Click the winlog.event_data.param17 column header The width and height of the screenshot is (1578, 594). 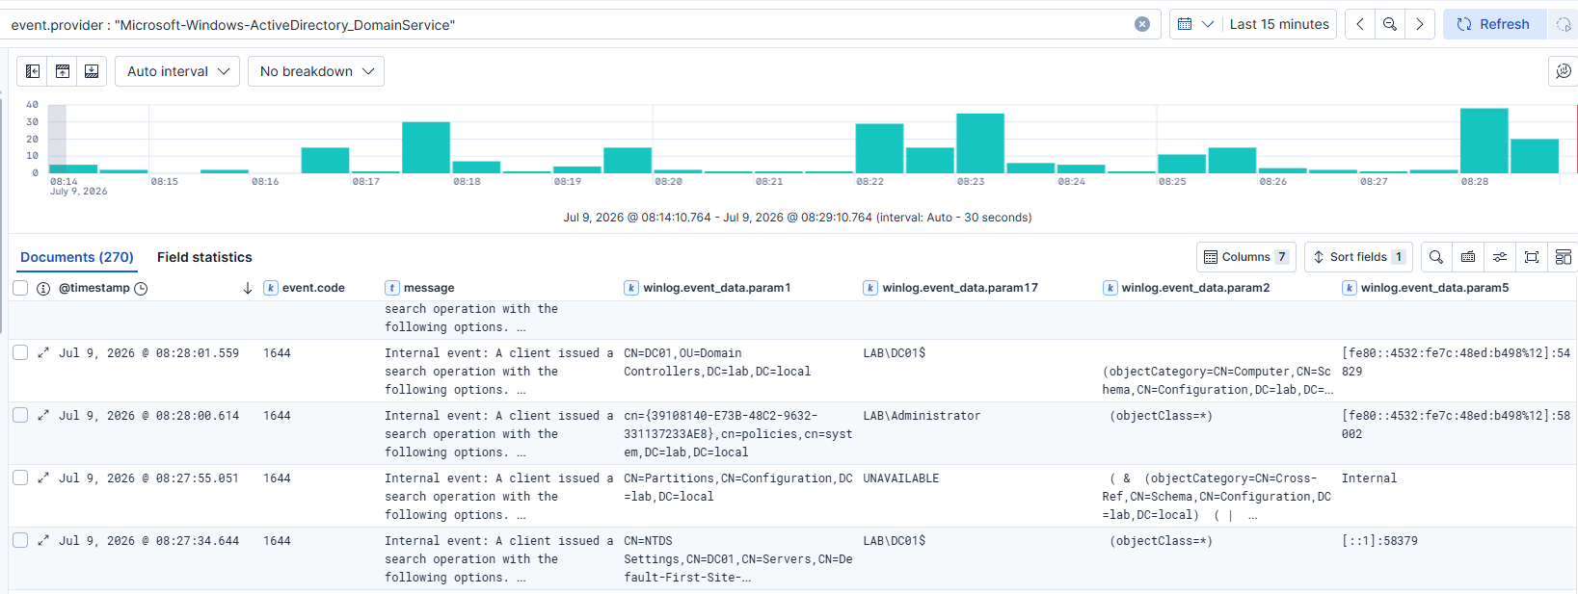pyautogui.click(x=959, y=288)
